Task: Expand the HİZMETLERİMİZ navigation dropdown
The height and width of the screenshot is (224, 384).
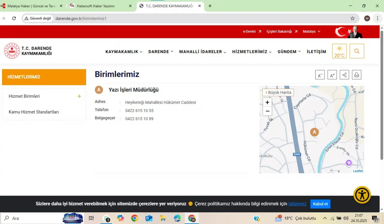Action: (x=252, y=52)
